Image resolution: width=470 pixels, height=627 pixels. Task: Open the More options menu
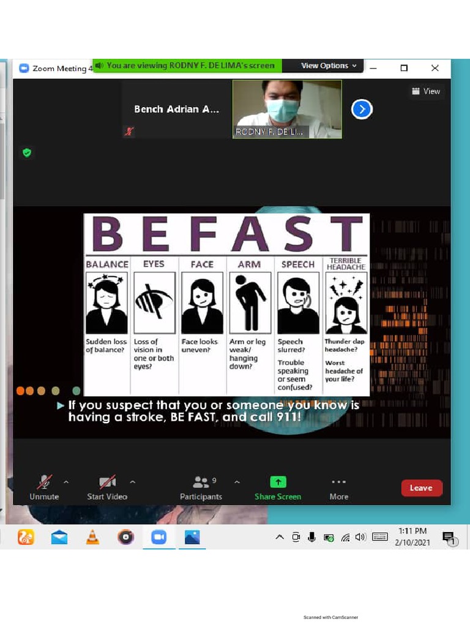[339, 488]
